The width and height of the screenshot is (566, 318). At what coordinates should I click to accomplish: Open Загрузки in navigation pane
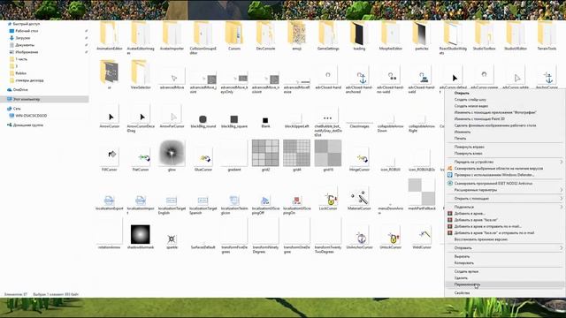tap(23, 38)
